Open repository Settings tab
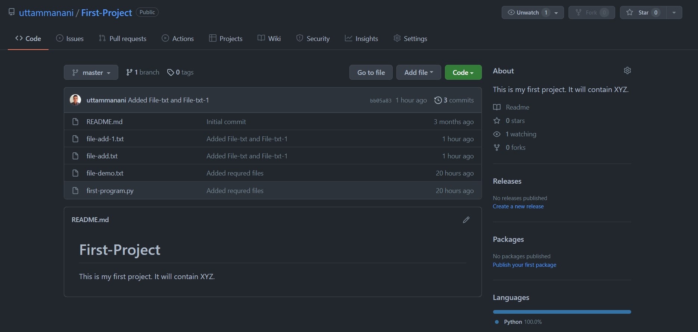 410,38
